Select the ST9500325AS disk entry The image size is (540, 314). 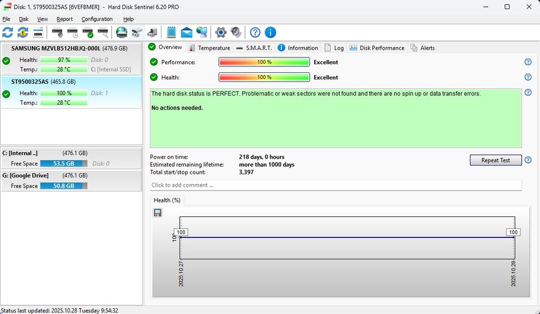(72, 92)
